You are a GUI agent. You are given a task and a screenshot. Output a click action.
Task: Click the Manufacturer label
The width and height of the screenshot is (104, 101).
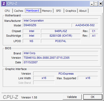(13, 21)
